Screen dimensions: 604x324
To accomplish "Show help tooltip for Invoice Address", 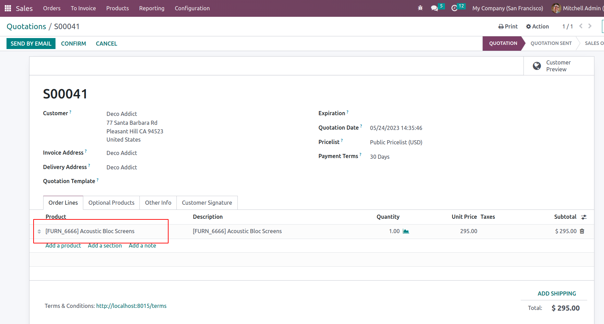I will point(86,151).
